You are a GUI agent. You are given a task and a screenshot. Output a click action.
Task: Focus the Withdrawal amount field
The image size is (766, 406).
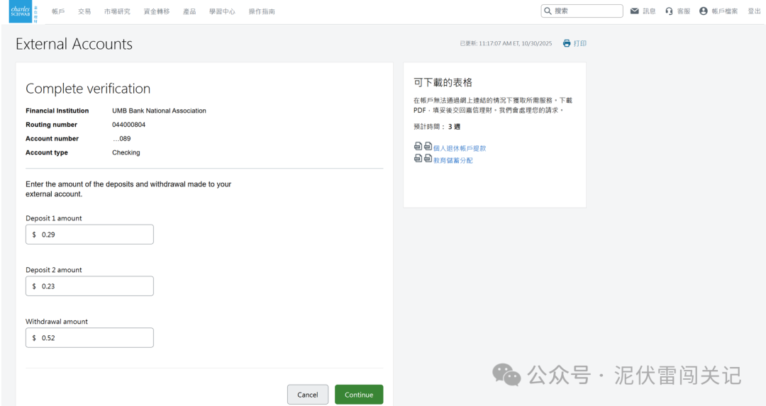(x=89, y=338)
